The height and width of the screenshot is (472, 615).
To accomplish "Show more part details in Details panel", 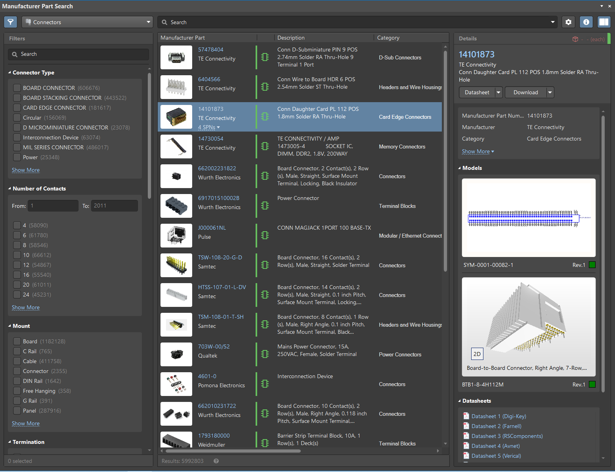I will tap(478, 151).
